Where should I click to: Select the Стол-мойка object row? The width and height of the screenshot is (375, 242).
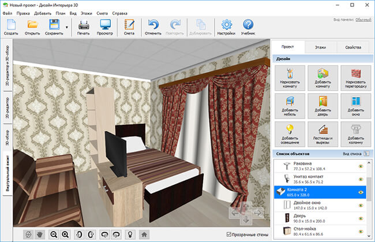pos(320,231)
